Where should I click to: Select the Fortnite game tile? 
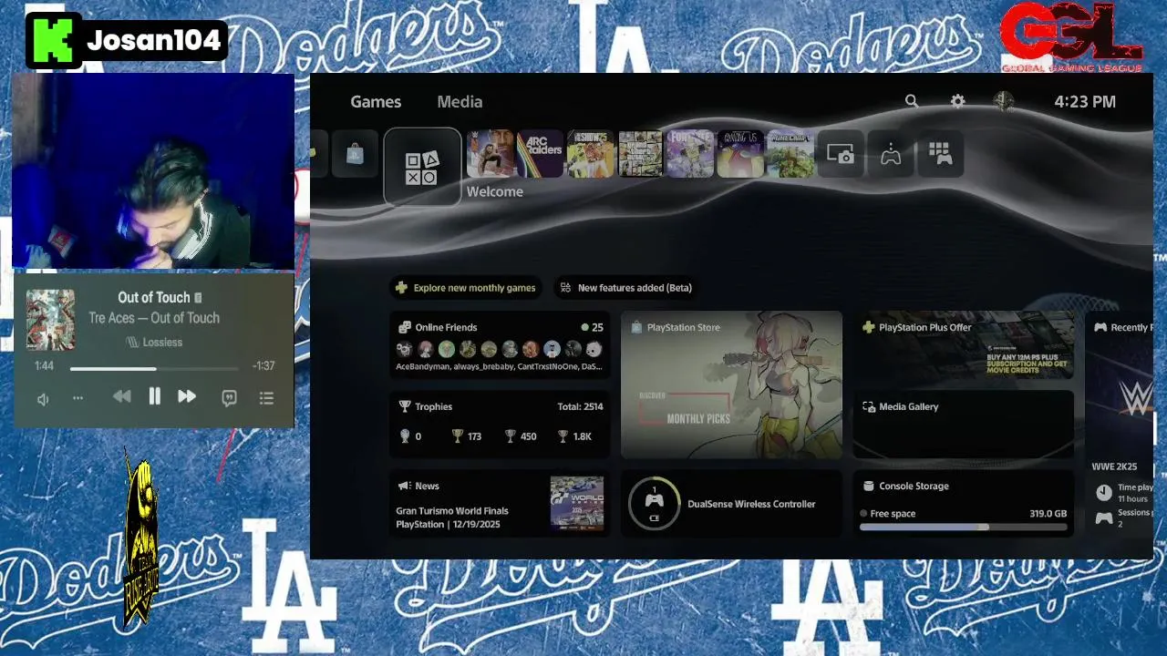(690, 154)
